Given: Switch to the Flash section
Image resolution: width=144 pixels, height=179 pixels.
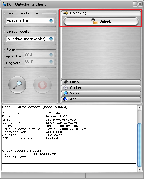Looking at the screenshot, I should [101, 82].
